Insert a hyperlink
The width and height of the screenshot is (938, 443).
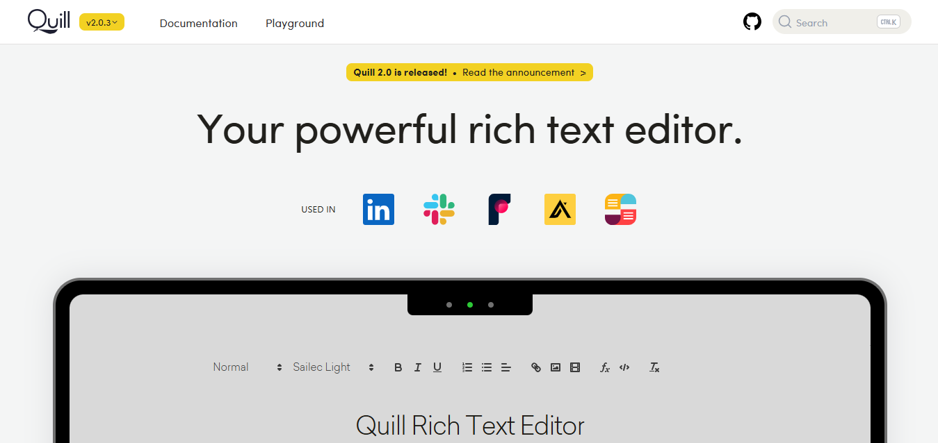[x=536, y=367]
